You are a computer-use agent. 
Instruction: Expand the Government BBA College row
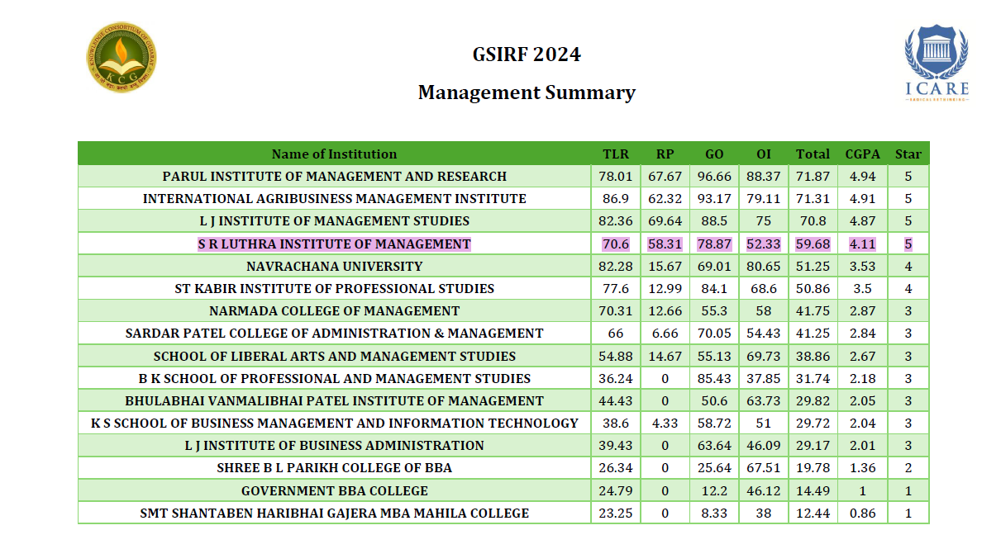334,490
